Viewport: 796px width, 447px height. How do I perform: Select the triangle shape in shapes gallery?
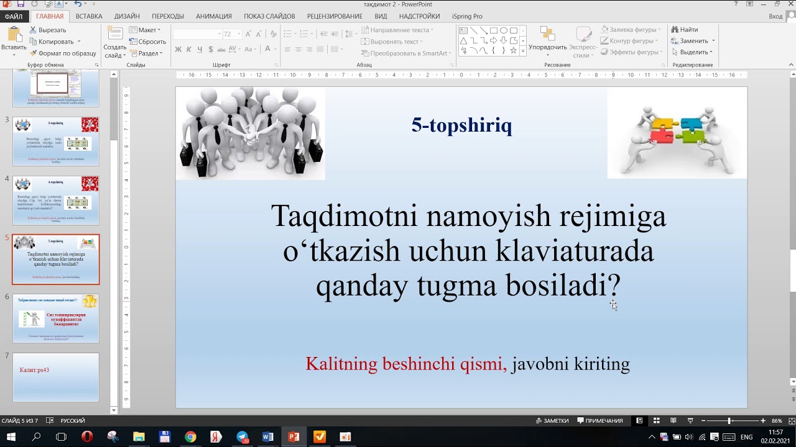point(463,40)
